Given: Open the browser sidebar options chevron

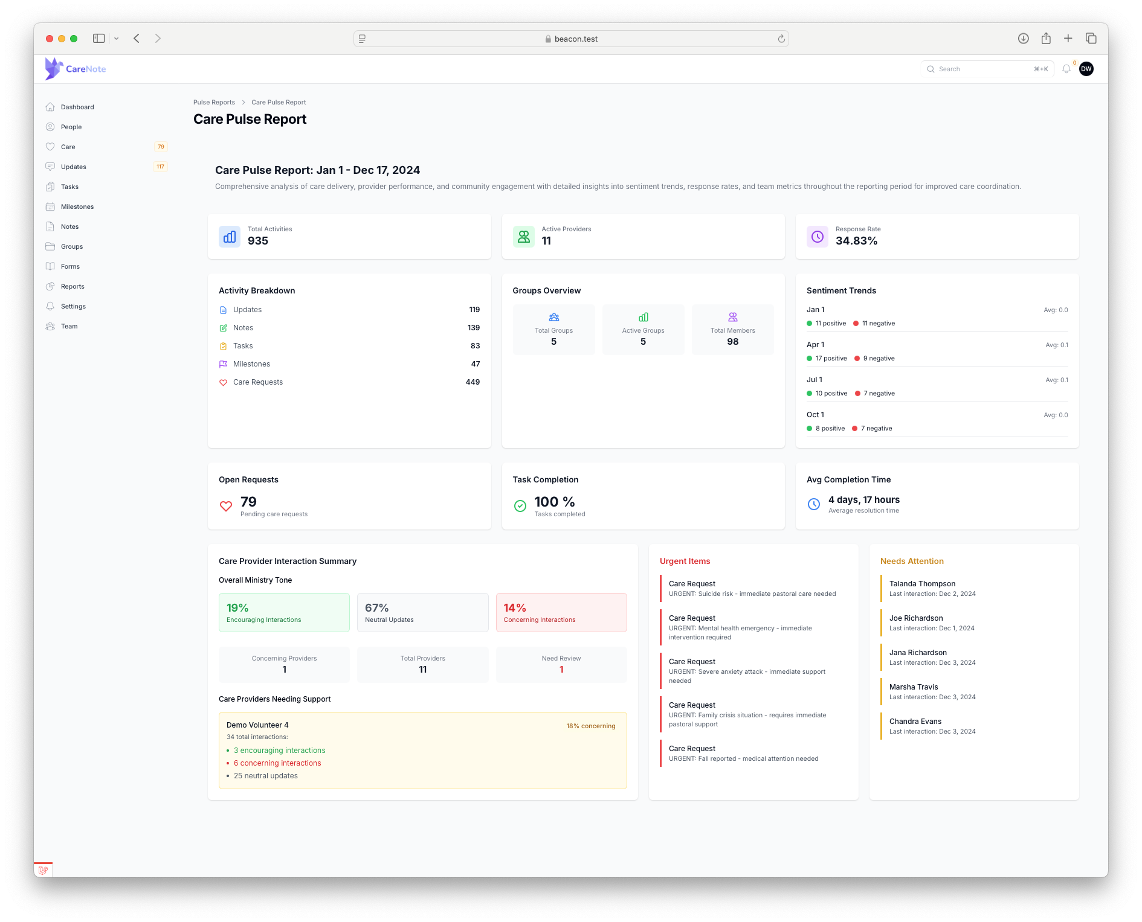Looking at the screenshot, I should 116,38.
